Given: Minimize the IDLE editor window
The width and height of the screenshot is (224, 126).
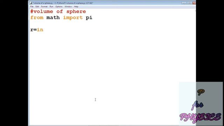Looking at the screenshot, I should (x=184, y=3).
